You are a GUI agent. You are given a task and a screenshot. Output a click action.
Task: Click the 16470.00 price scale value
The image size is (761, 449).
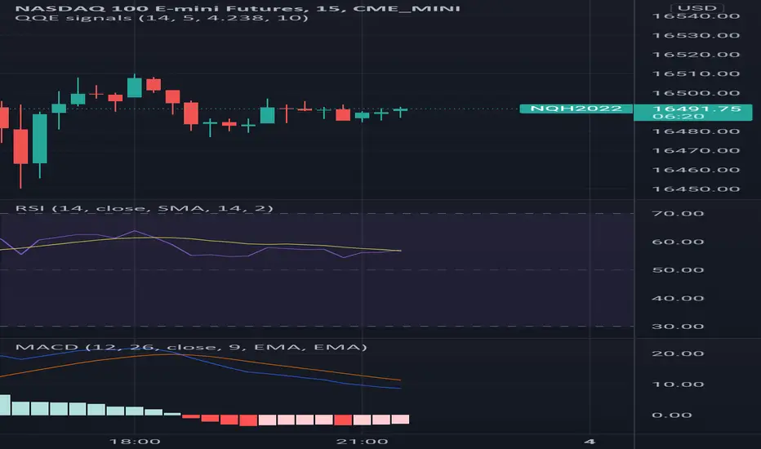(696, 150)
